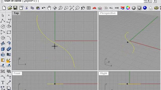Click Zoom selected icon

coord(77,8)
